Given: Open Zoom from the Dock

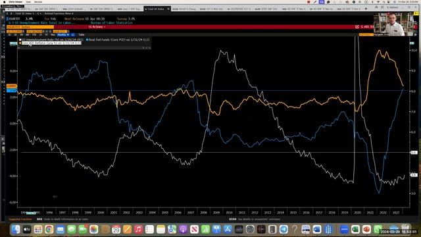Looking at the screenshot, I should (344, 229).
